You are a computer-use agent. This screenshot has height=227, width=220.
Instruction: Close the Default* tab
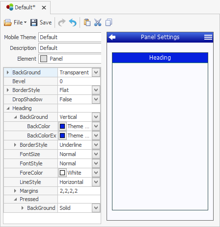(44, 7)
